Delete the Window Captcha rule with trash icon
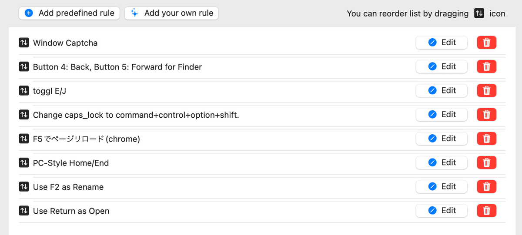The image size is (522, 235). [x=487, y=43]
